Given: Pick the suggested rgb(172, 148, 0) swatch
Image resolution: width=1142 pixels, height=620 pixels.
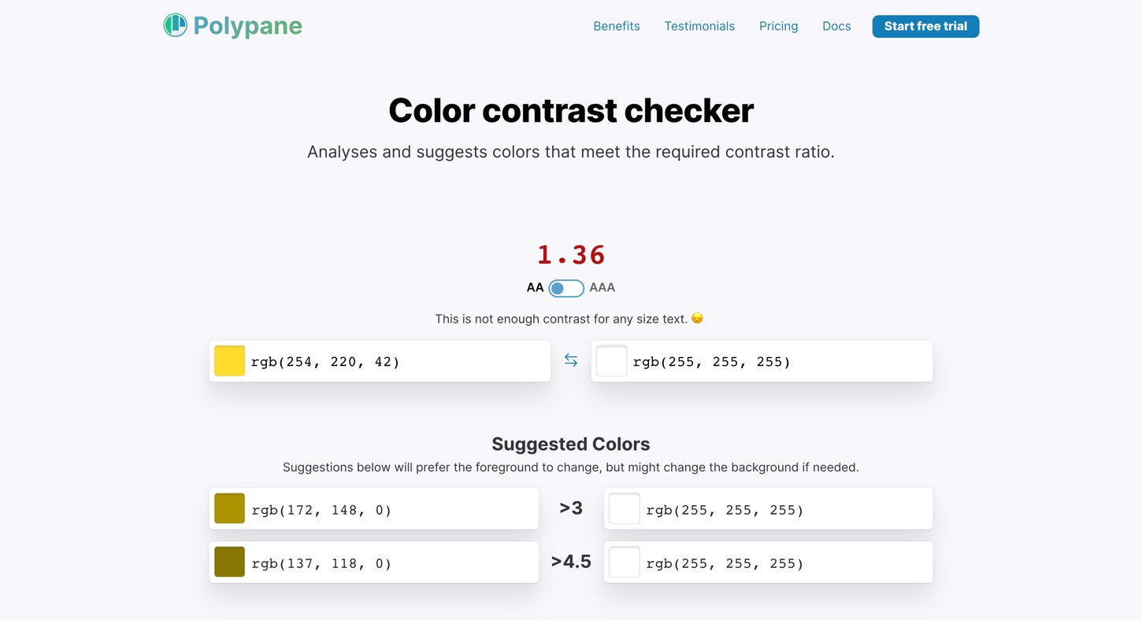Looking at the screenshot, I should pyautogui.click(x=229, y=509).
